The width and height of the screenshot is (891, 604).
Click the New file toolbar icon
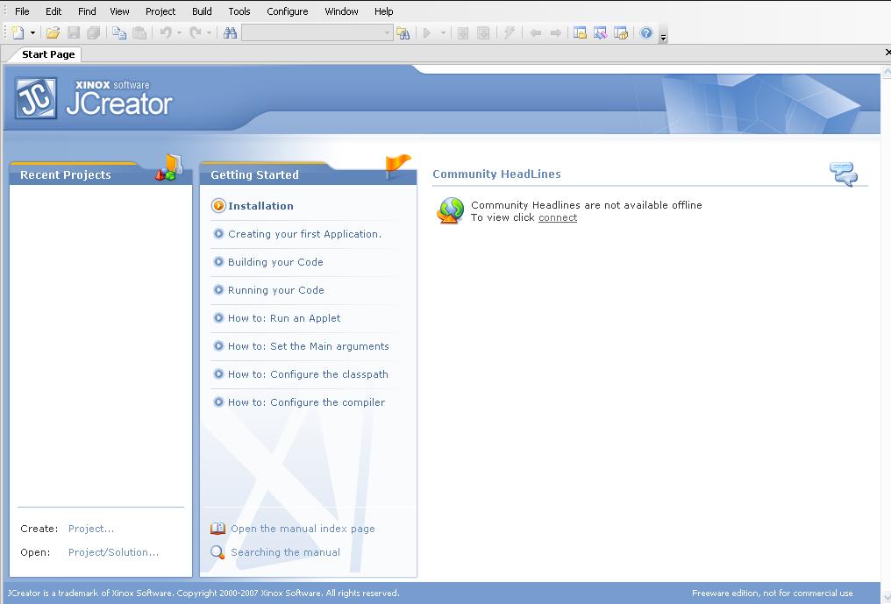click(18, 33)
